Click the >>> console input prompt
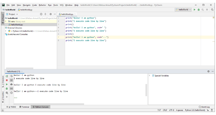 pos(15,98)
